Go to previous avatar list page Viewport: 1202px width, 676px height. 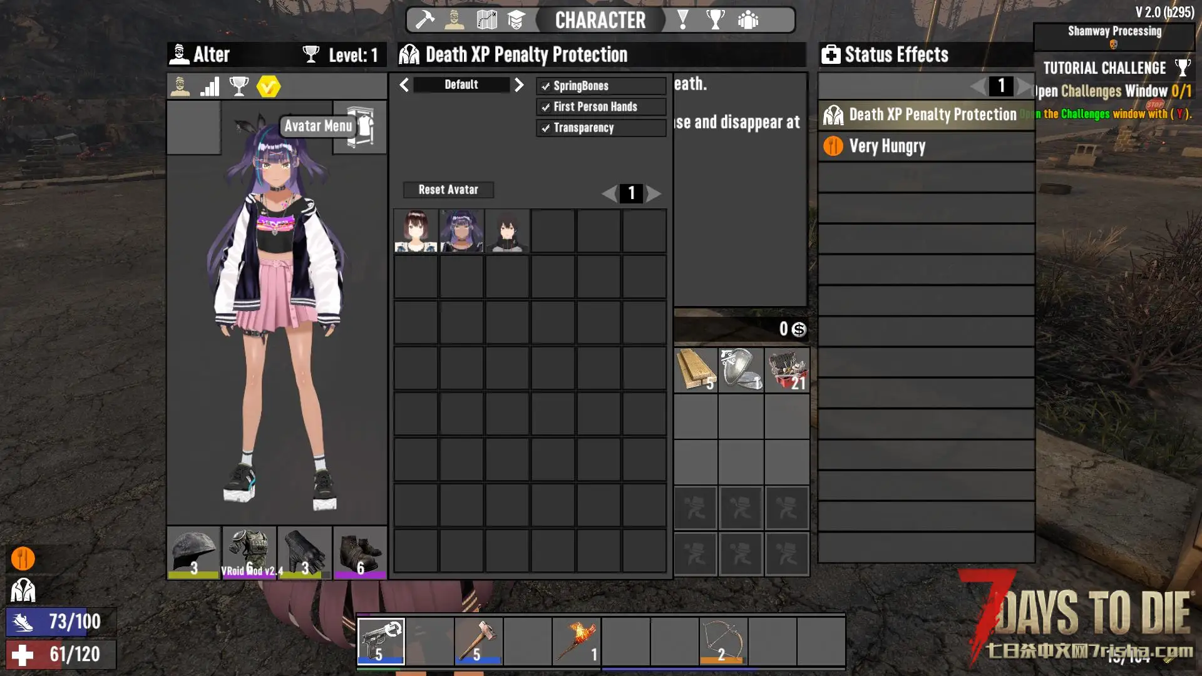pos(609,193)
